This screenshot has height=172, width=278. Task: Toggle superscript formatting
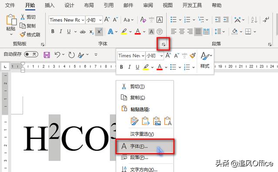pyautogui.click(x=99, y=32)
